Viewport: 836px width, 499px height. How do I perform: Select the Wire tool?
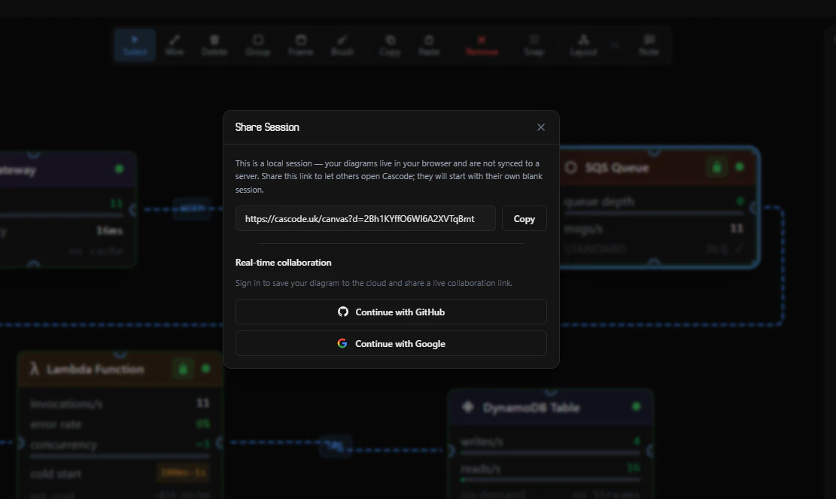click(x=175, y=45)
